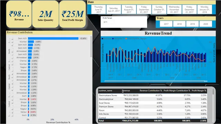Select the Thursday, June 01, 2017 date tile
221x124 pixels.
(98, 9)
